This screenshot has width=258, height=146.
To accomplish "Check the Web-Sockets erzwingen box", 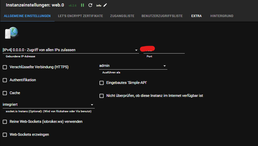I will (5, 135).
